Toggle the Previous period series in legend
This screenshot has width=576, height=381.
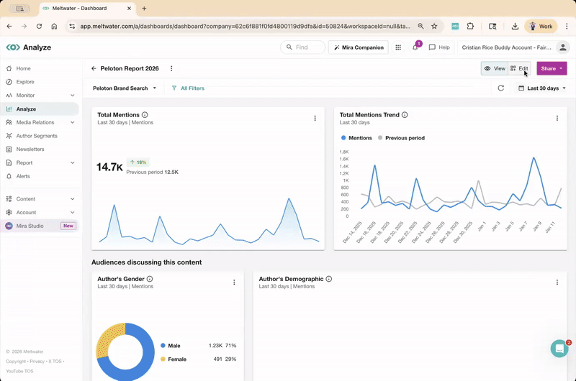pyautogui.click(x=401, y=138)
